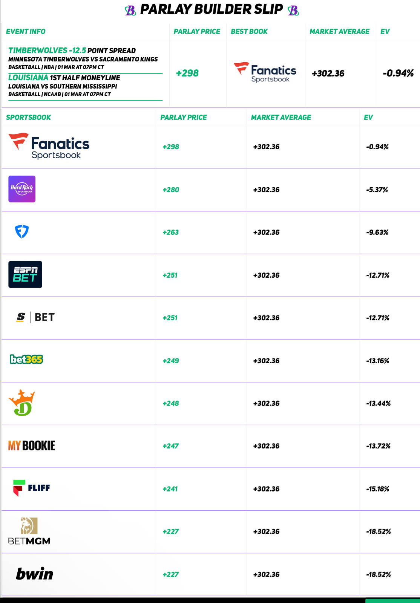
Task: Click the ESPN BET logo
Action: pyautogui.click(x=25, y=274)
